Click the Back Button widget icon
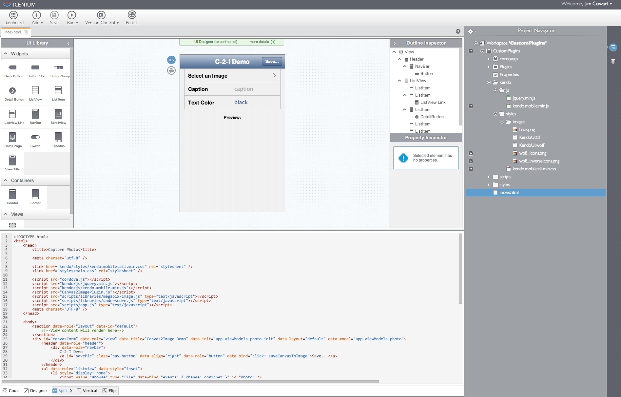This screenshot has width=621, height=397. (12, 67)
